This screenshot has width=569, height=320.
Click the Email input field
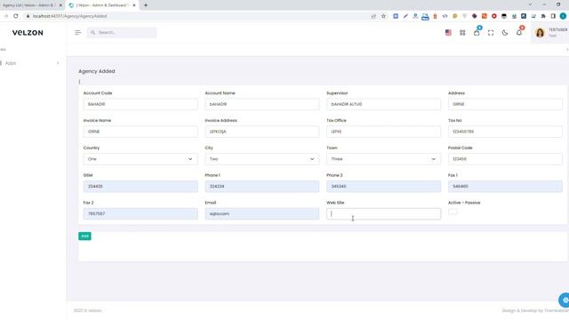(262, 213)
